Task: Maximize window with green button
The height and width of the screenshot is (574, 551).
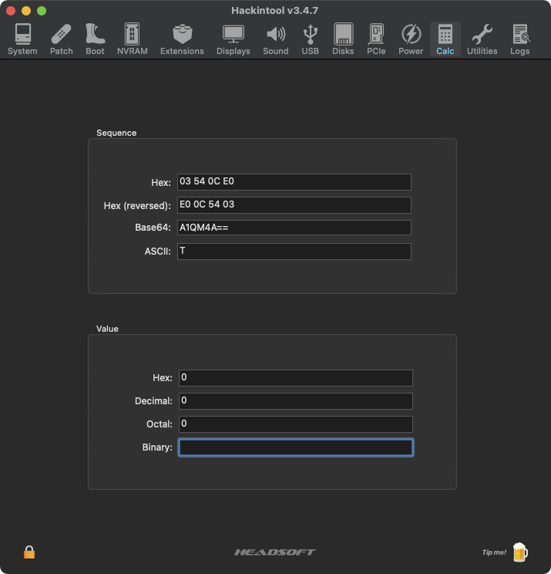Action: [x=42, y=11]
